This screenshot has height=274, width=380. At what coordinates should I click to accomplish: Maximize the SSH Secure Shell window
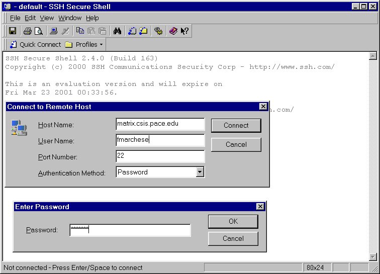coord(364,7)
